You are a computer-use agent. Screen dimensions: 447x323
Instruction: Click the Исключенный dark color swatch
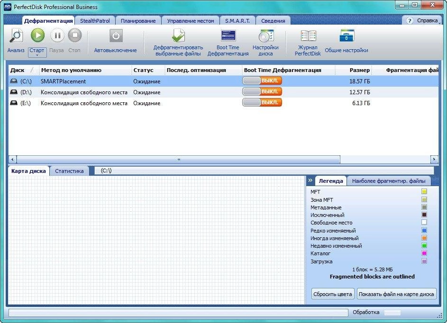click(424, 215)
